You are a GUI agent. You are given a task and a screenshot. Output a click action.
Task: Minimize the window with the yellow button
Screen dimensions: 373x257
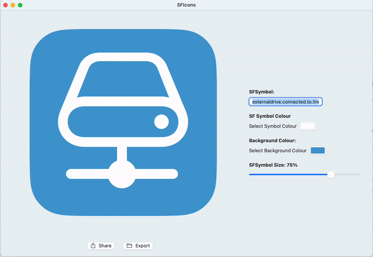point(13,5)
